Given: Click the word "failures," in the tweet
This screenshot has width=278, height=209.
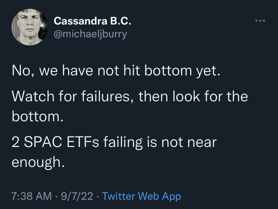Looking at the screenshot, I should click(109, 96).
